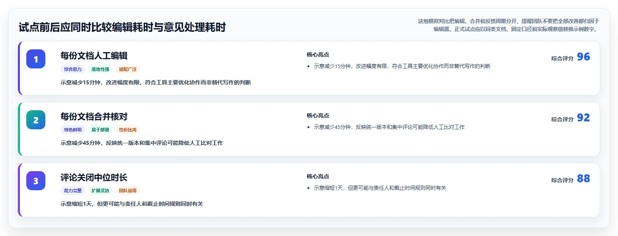Screen dimensions: 618x236
Task: Select the 每份文档人工编辑 card title
Action: pyautogui.click(x=94, y=56)
